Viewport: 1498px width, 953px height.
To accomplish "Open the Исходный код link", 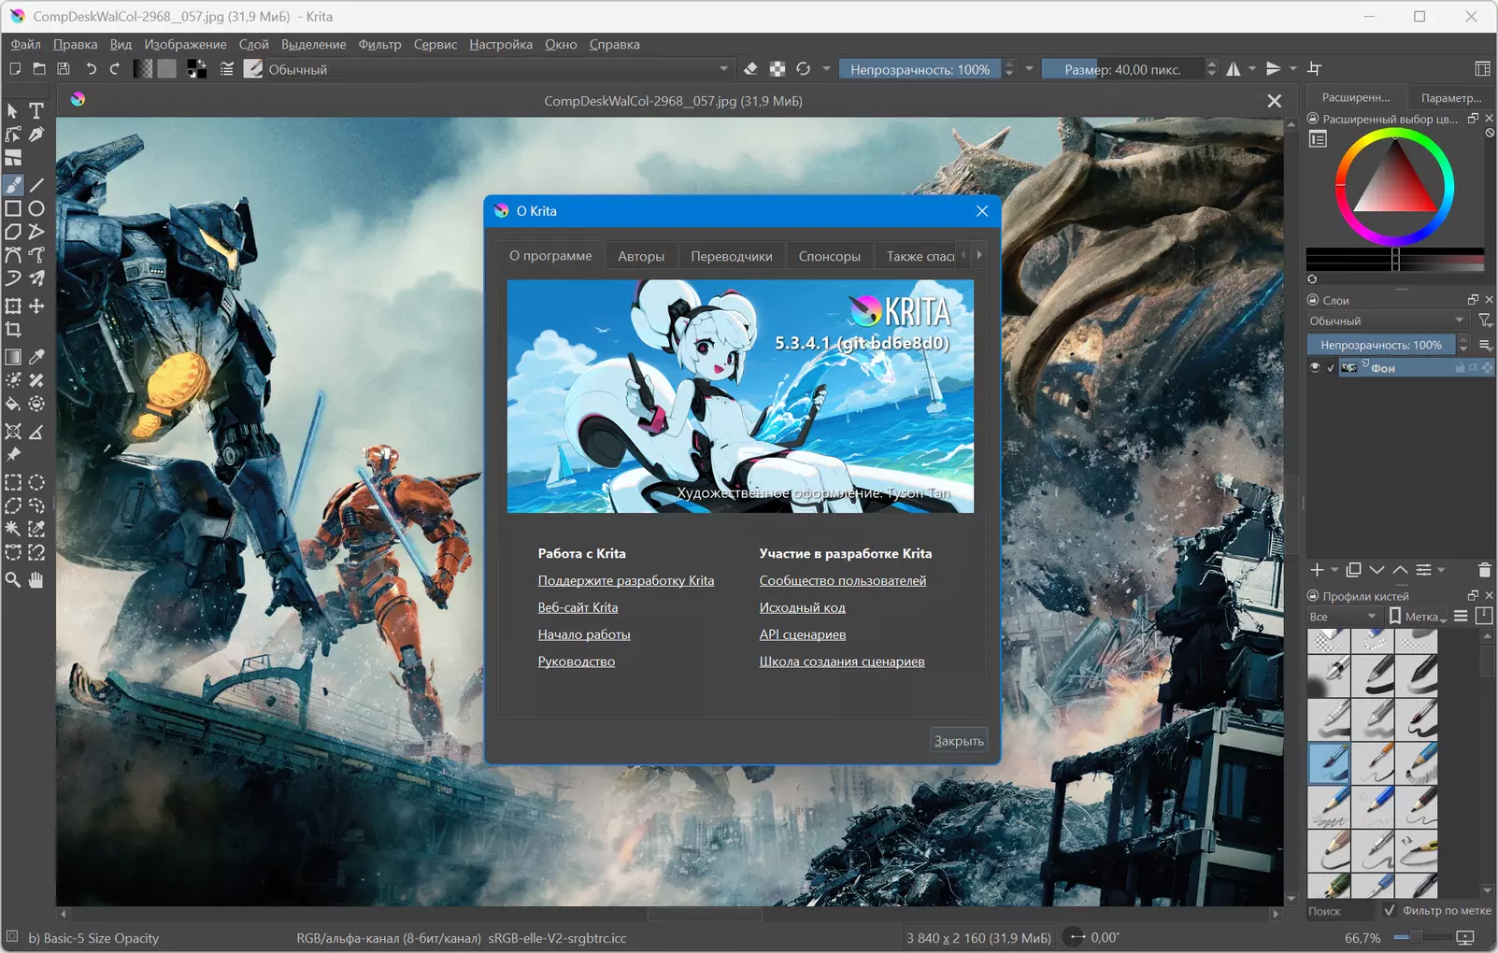I will pos(803,607).
